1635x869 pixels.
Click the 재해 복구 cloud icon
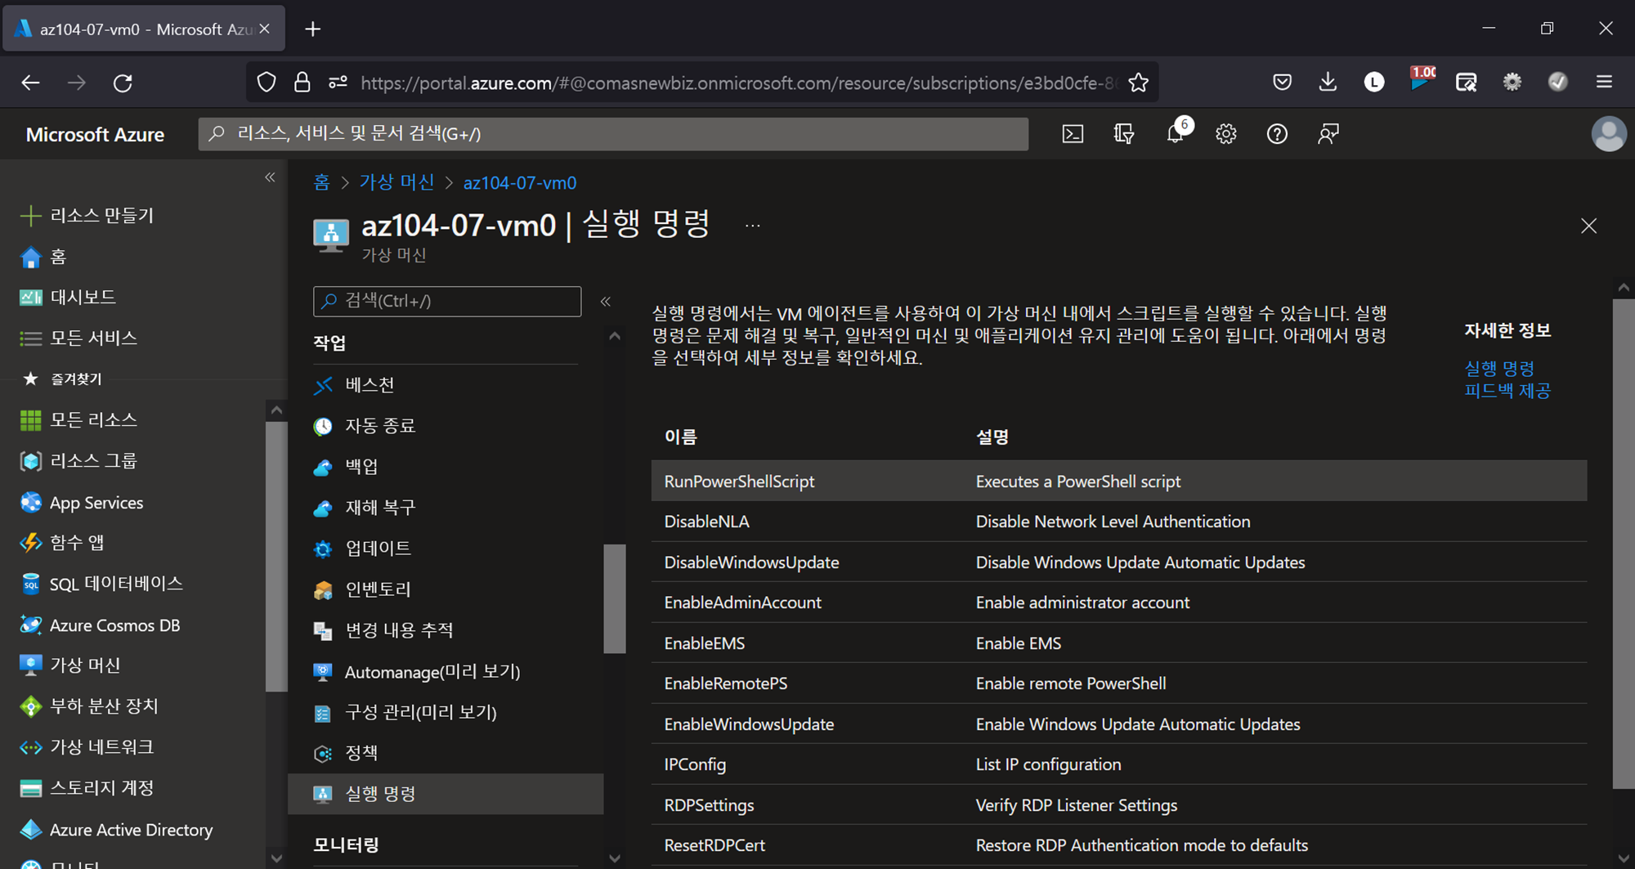323,508
